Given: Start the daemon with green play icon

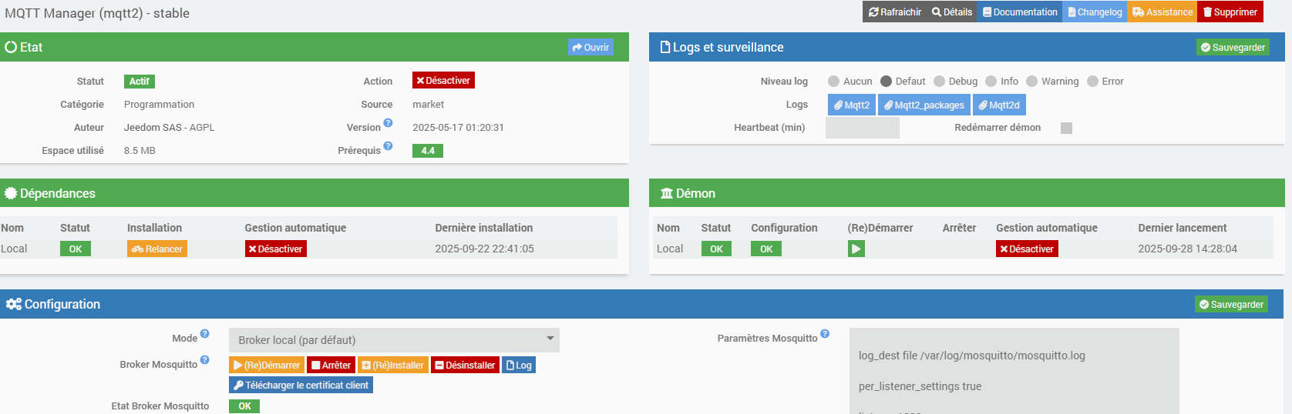Looking at the screenshot, I should tap(856, 249).
